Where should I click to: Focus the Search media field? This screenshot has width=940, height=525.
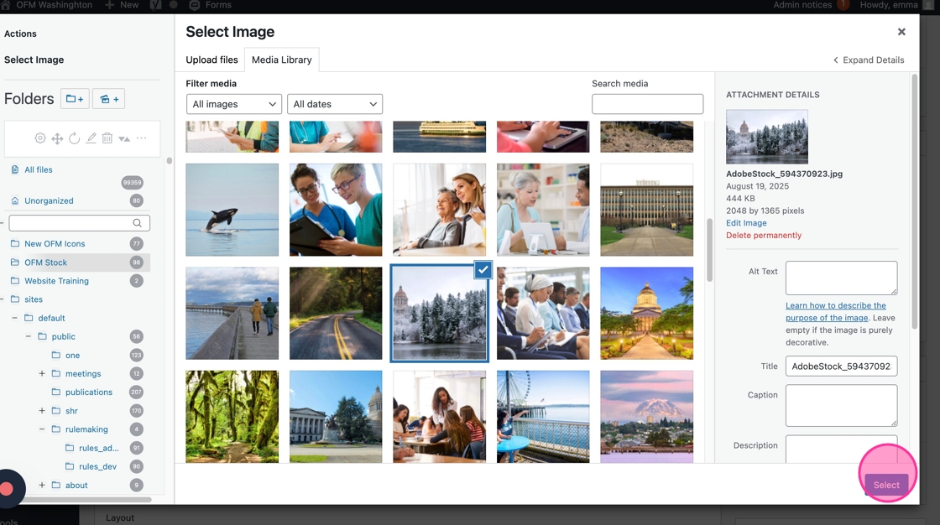click(x=647, y=104)
